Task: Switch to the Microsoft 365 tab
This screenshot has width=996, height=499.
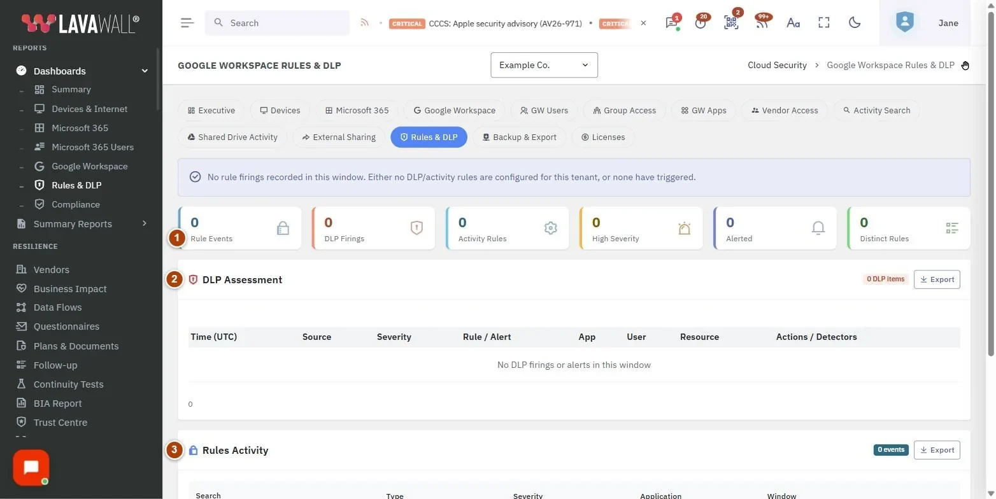Action: tap(357, 110)
